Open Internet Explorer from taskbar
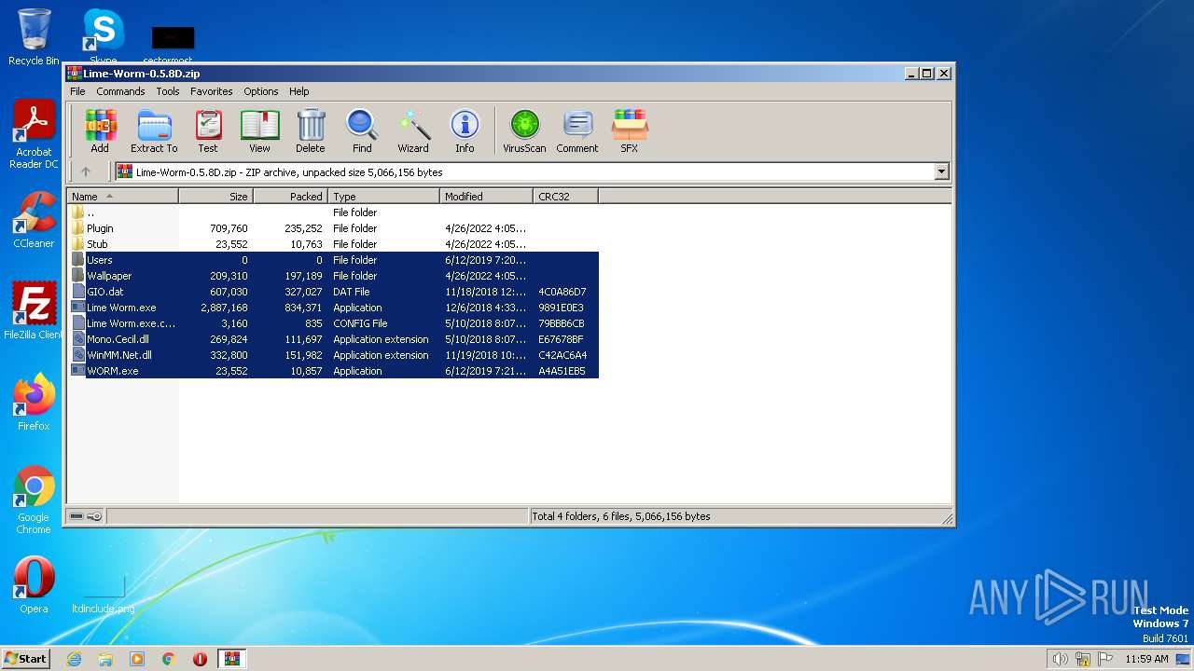This screenshot has height=671, width=1194. coord(74,659)
